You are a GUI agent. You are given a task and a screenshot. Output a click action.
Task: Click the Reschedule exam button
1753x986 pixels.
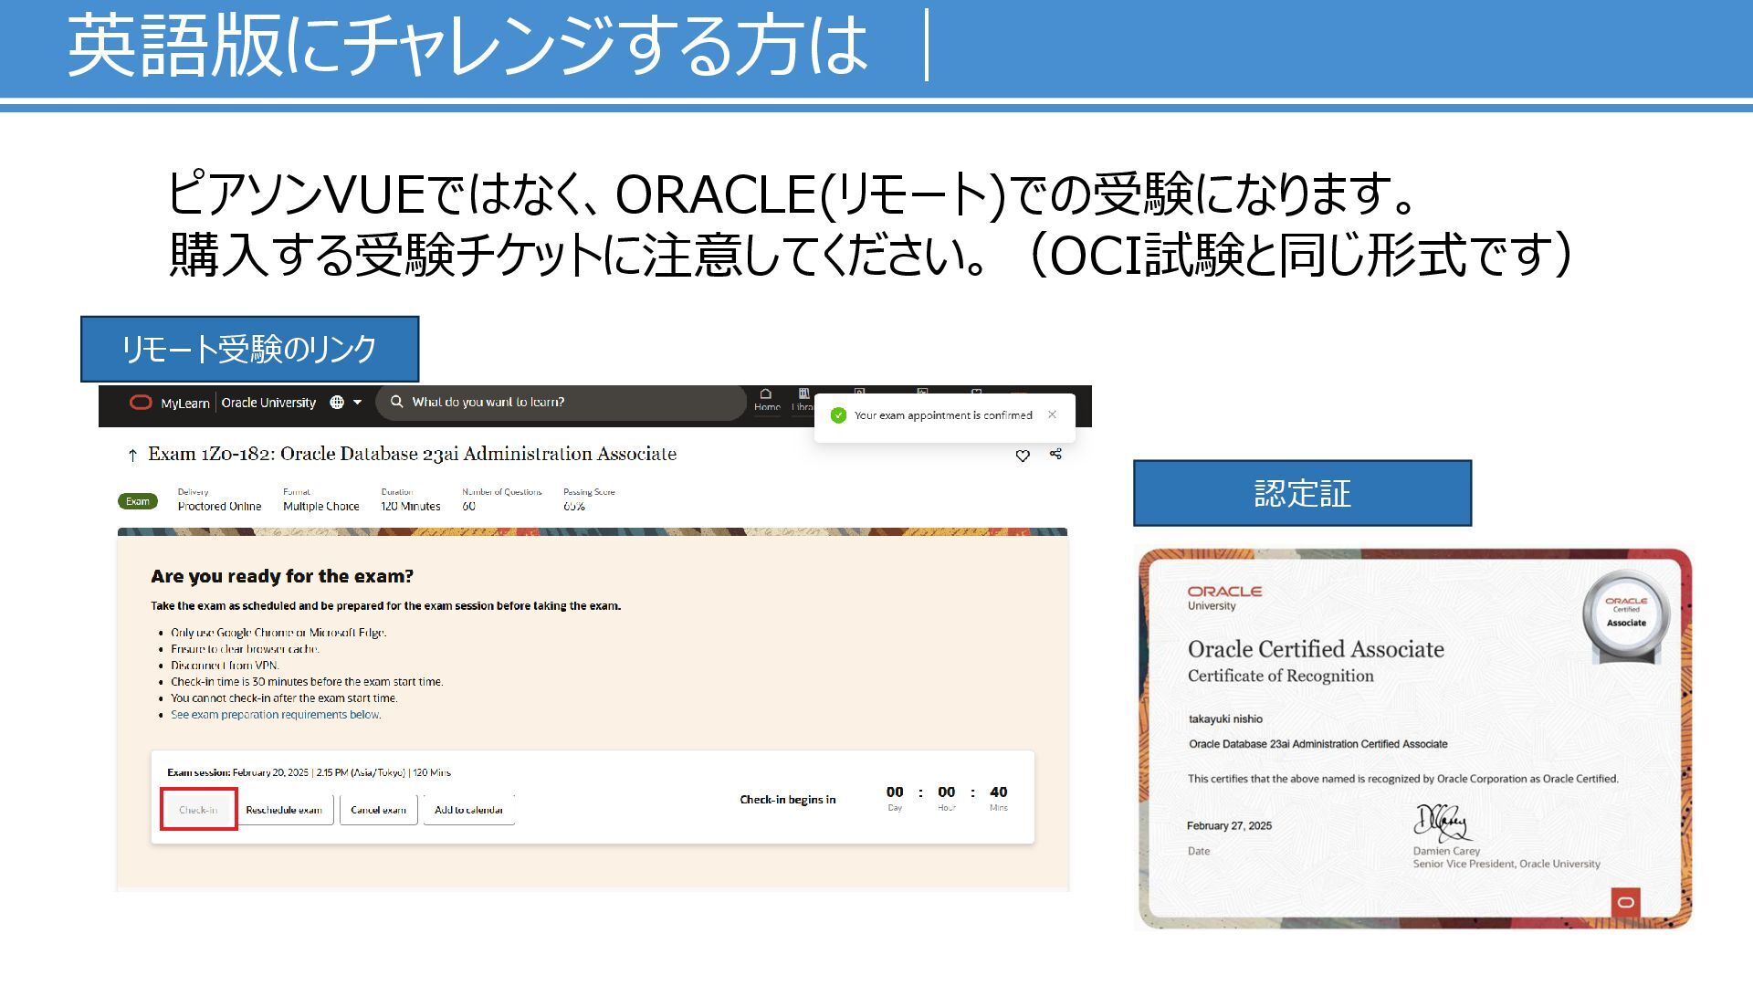pyautogui.click(x=284, y=810)
